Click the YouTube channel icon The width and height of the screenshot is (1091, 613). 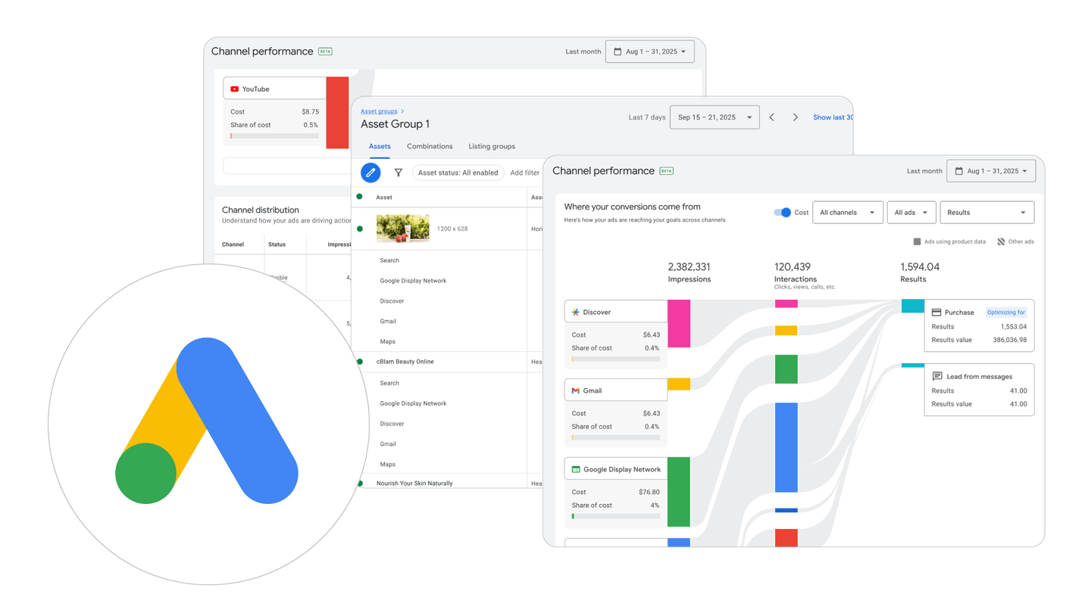[x=235, y=89]
